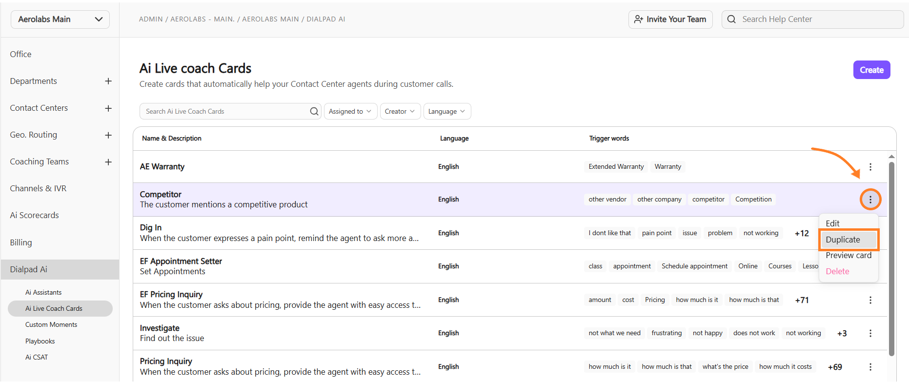Click the +12 more trigger words in Dig In row

(802, 233)
